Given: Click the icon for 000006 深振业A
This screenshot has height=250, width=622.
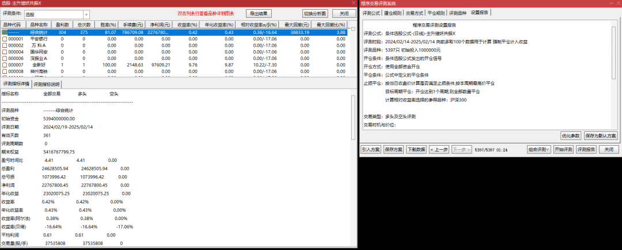Looking at the screenshot, I should (5, 58).
